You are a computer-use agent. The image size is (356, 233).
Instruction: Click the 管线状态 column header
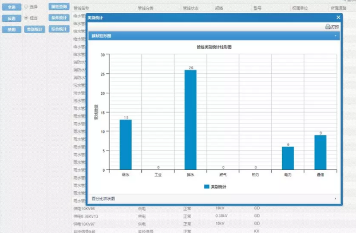point(191,9)
